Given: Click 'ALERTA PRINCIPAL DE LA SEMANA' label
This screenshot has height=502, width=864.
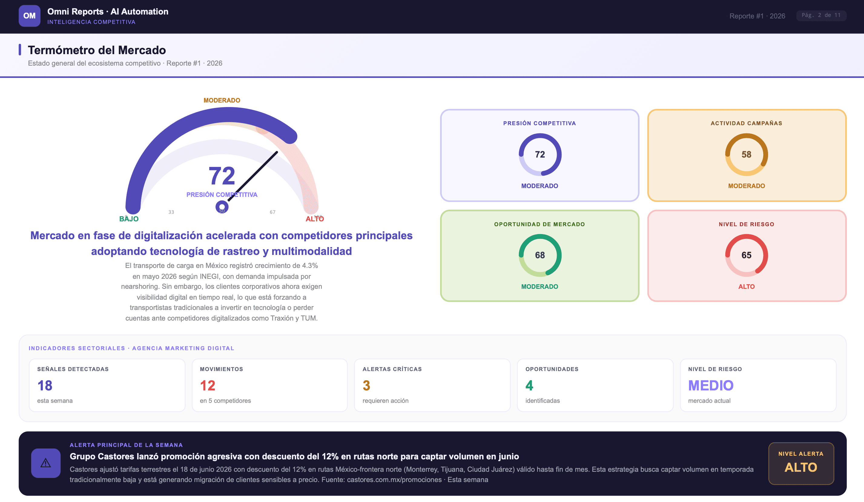Looking at the screenshot, I should [126, 445].
